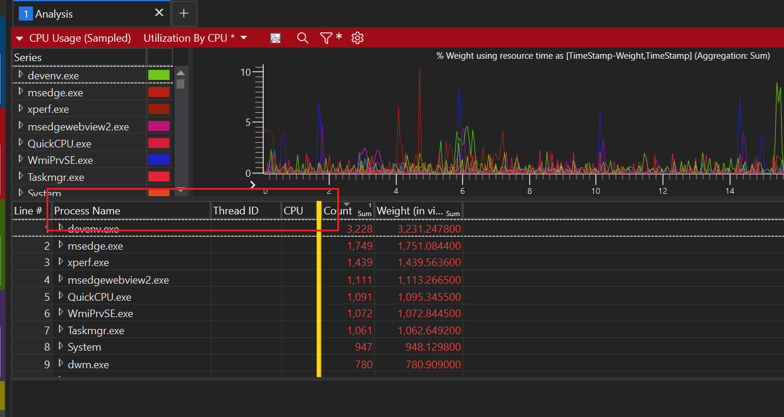Open the graph type chart icon
This screenshot has height=417, width=784.
point(275,38)
